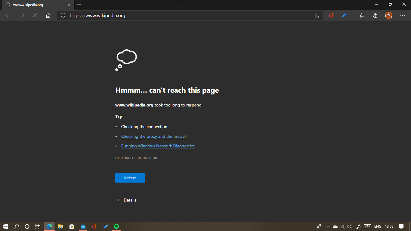This screenshot has width=411, height=231.
Task: Open the Office extension in toolbar
Action: click(x=331, y=15)
